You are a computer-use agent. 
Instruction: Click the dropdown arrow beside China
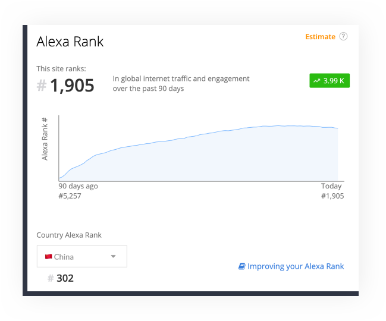point(113,256)
